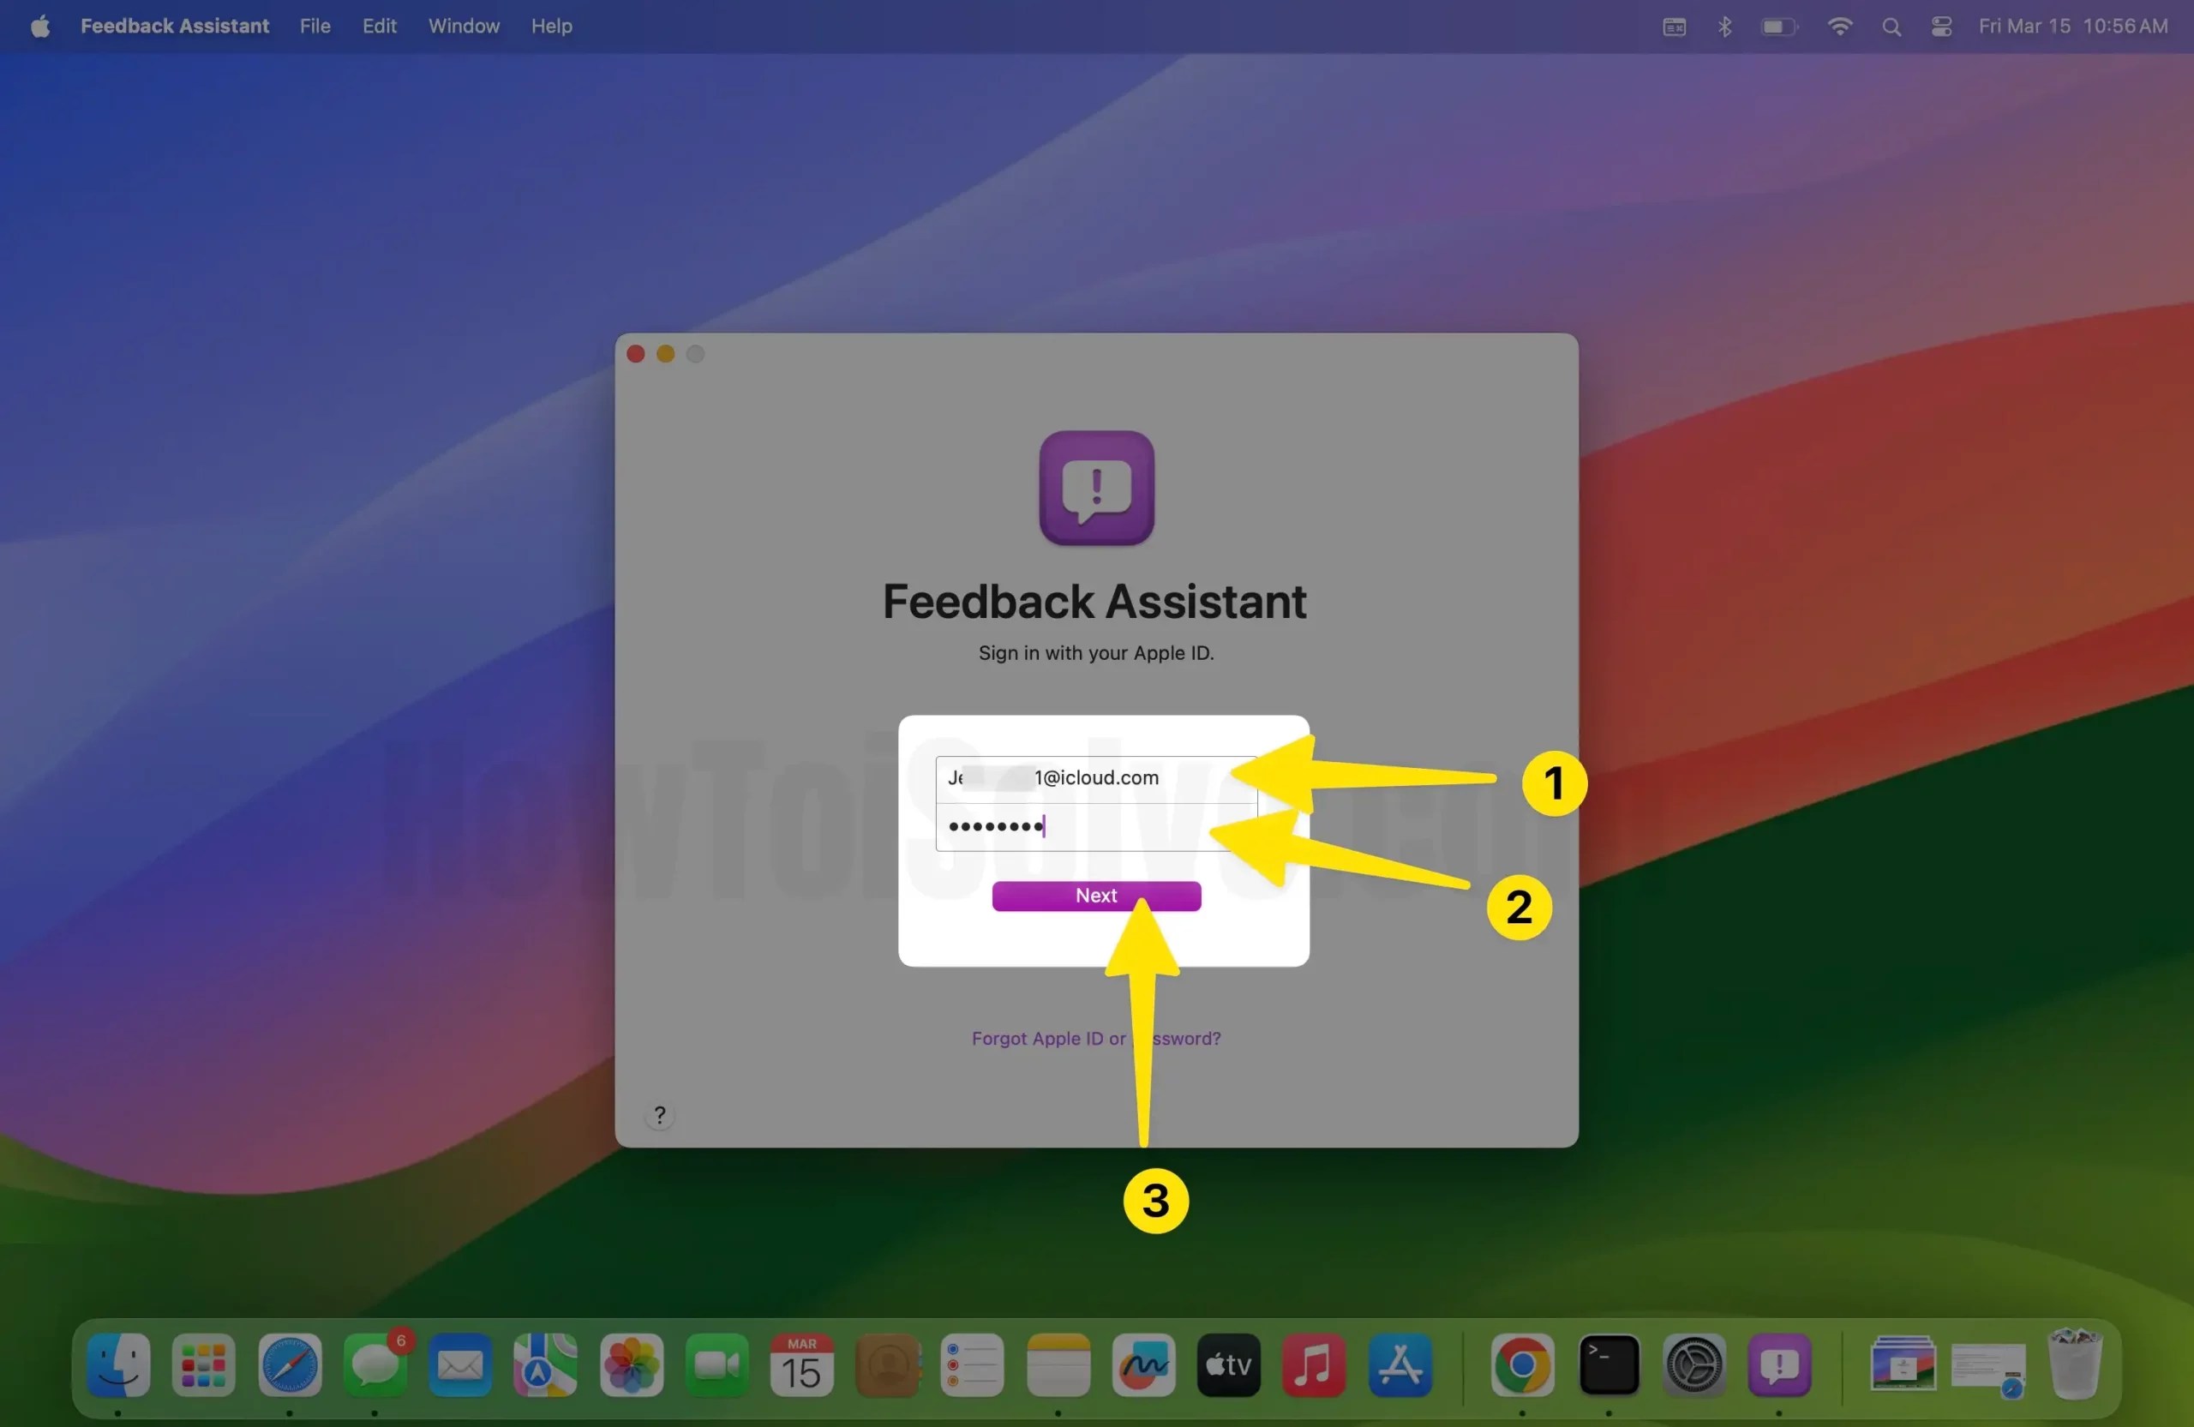Viewport: 2194px width, 1427px height.
Task: Open Google Chrome from the Dock
Action: (x=1521, y=1367)
